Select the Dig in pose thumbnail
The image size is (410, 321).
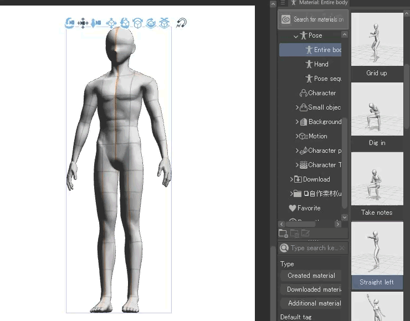pyautogui.click(x=377, y=109)
